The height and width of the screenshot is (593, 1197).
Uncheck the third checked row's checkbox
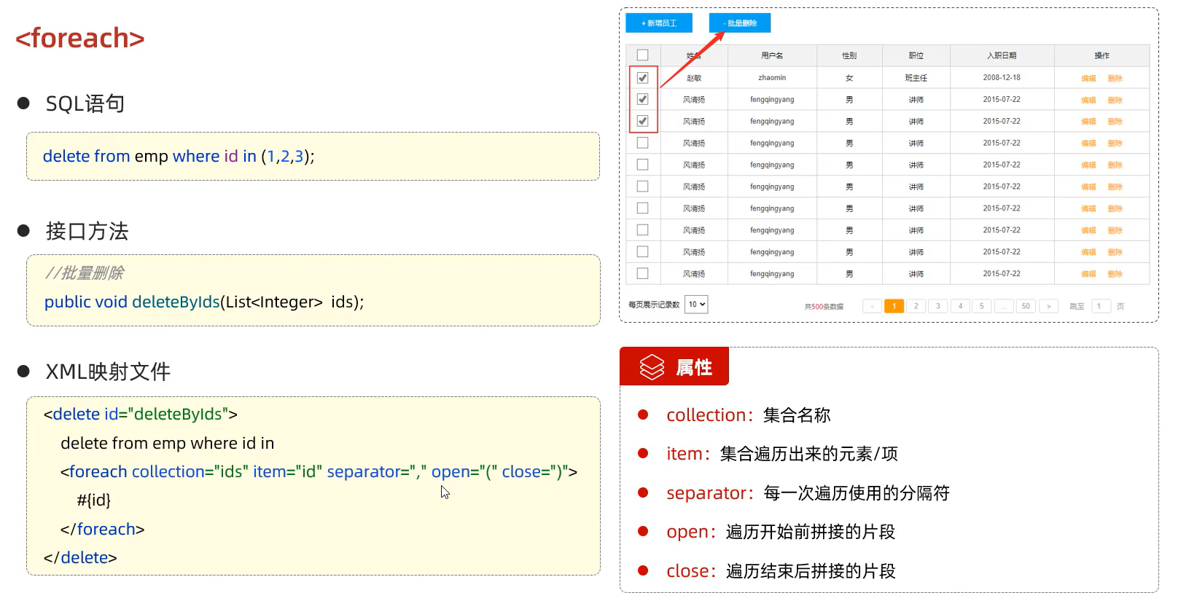click(x=642, y=121)
